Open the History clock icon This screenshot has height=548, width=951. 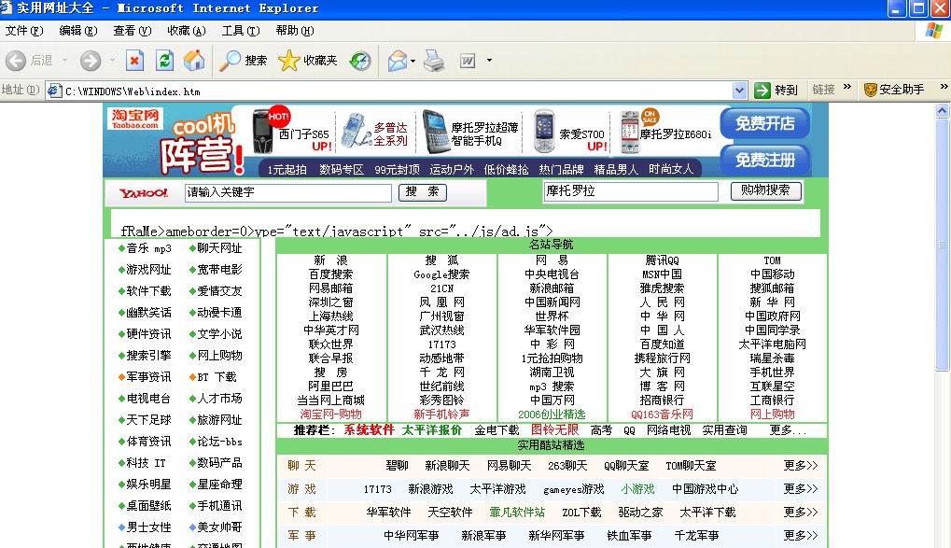pyautogui.click(x=360, y=61)
